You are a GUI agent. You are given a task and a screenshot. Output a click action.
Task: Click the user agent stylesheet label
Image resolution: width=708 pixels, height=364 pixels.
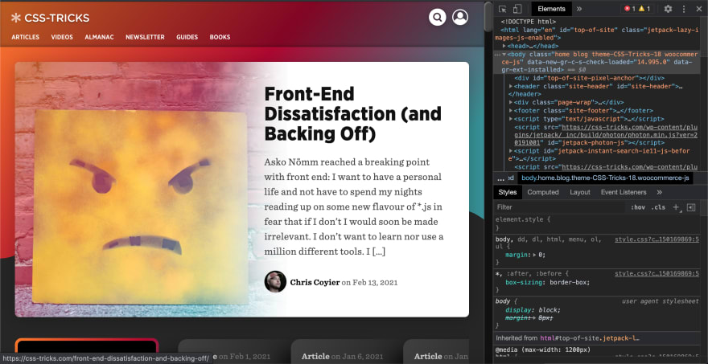[x=661, y=301]
